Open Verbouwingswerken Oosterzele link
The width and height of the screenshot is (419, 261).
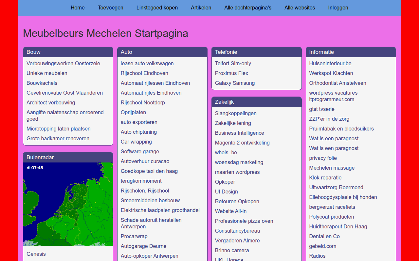[x=63, y=63]
